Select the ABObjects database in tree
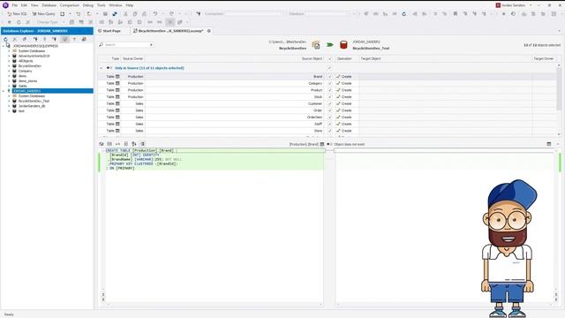The height and width of the screenshot is (318, 565). [x=26, y=61]
